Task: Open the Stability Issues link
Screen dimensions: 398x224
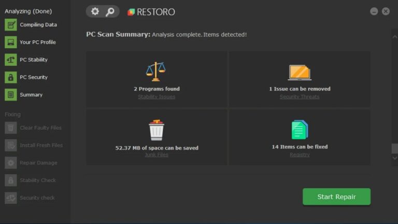Action: coord(157,97)
